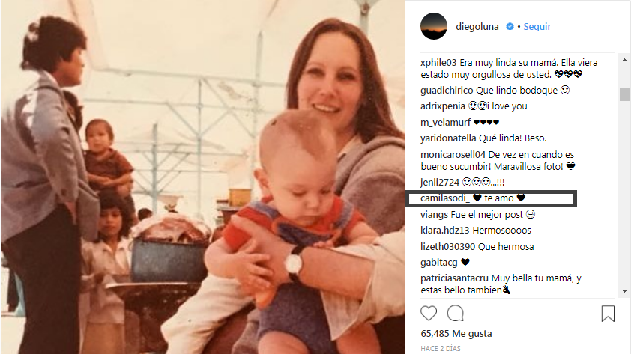Click the Seguir follow link

coord(537,26)
